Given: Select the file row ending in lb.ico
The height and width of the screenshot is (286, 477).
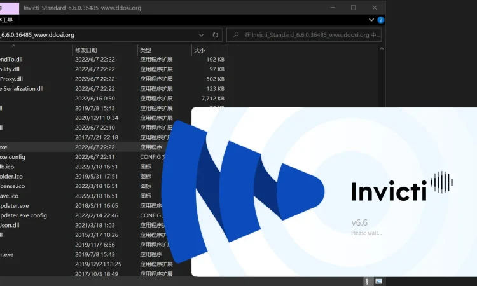Looking at the screenshot, I should (x=81, y=167).
